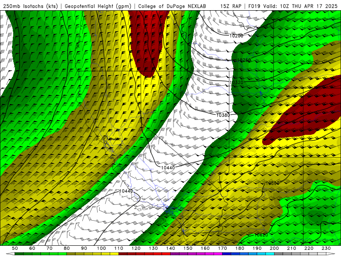Click the '15Z RAP' model run label
341x256 pixels.
(231, 6)
